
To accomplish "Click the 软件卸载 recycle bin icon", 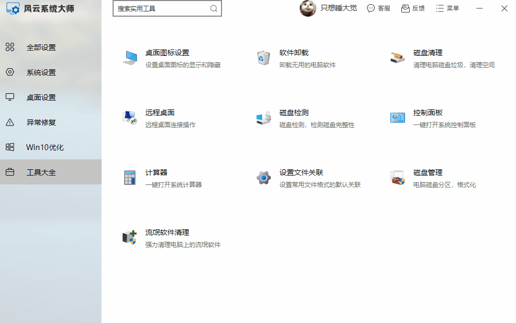I will [264, 58].
